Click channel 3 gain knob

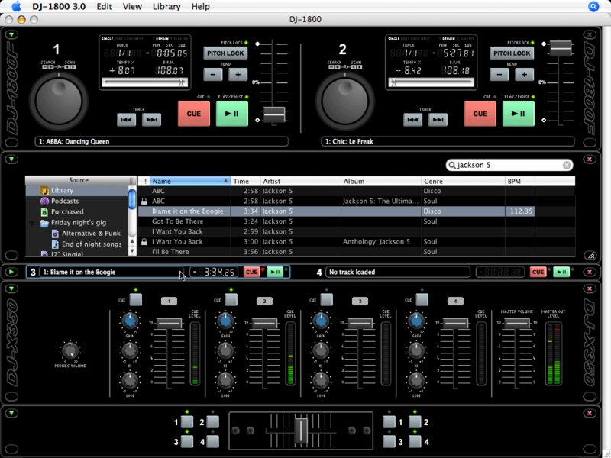(x=321, y=321)
